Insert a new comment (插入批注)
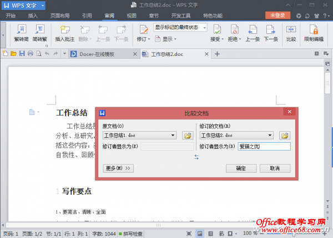The image size is (333, 238). tap(65, 33)
